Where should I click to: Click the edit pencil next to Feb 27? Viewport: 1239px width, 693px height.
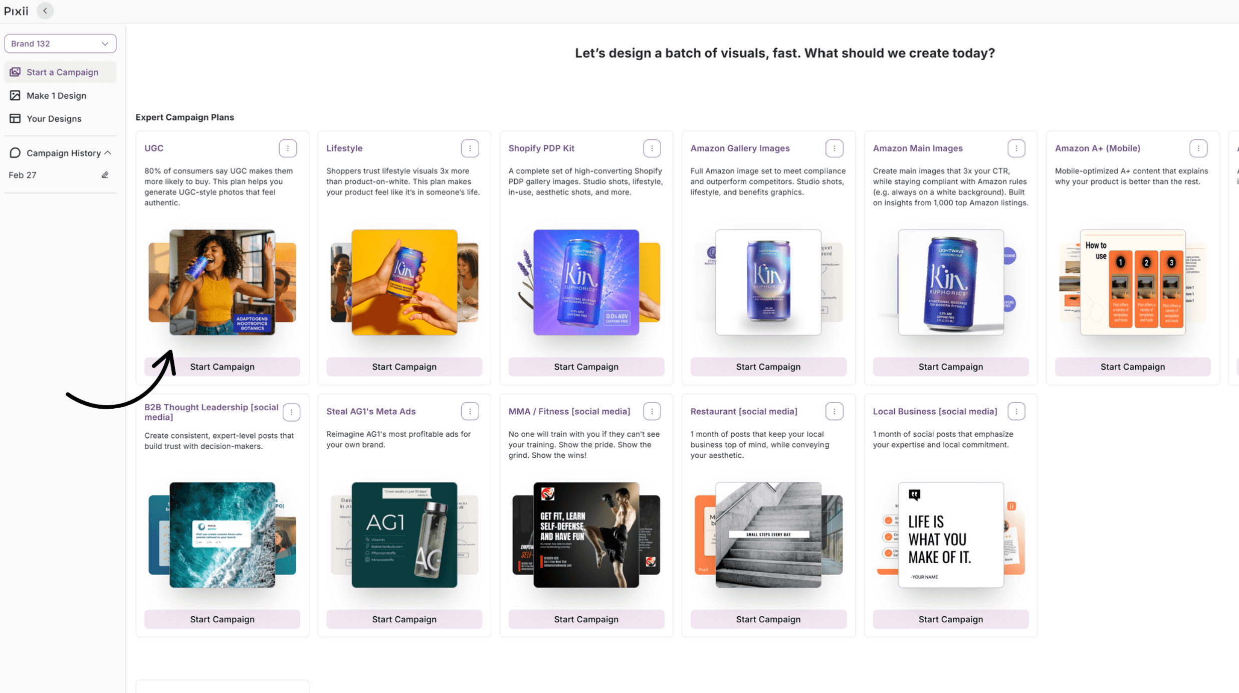pos(105,175)
